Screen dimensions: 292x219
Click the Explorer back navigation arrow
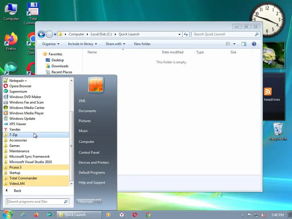click(x=41, y=34)
